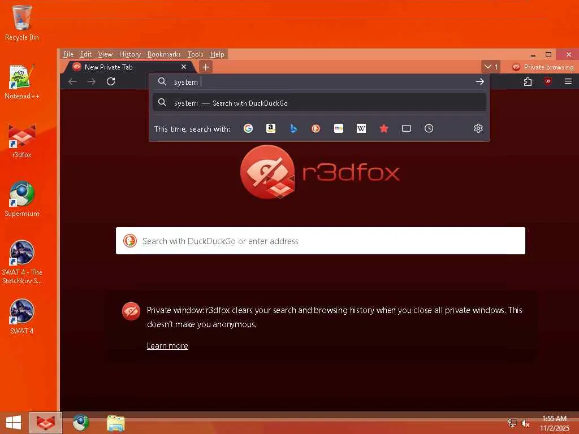Open the Help menu

[217, 54]
